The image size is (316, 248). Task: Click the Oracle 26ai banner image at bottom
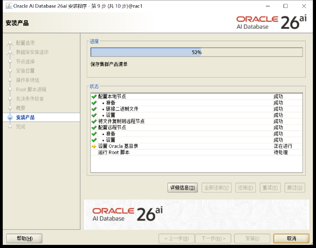(196, 215)
